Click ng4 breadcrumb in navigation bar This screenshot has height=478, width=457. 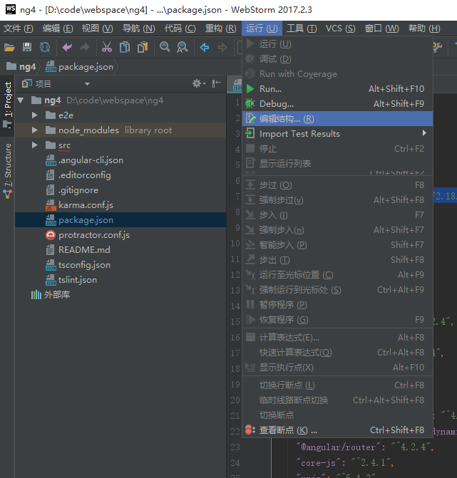[x=21, y=67]
